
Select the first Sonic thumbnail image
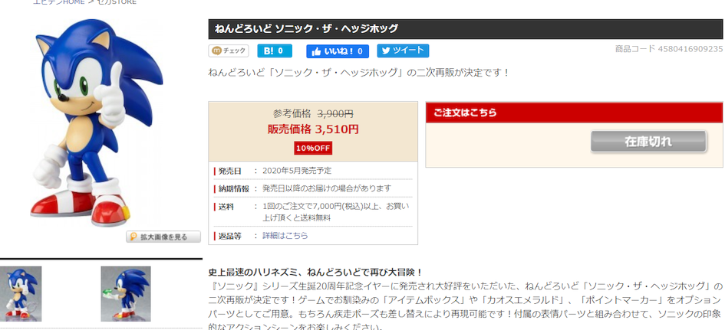pyautogui.click(x=21, y=293)
